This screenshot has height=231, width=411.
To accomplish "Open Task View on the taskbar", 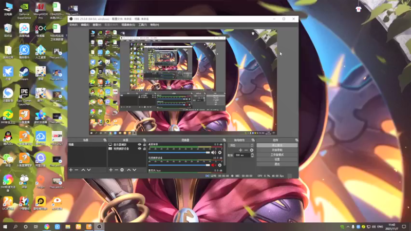I will click(x=36, y=226).
